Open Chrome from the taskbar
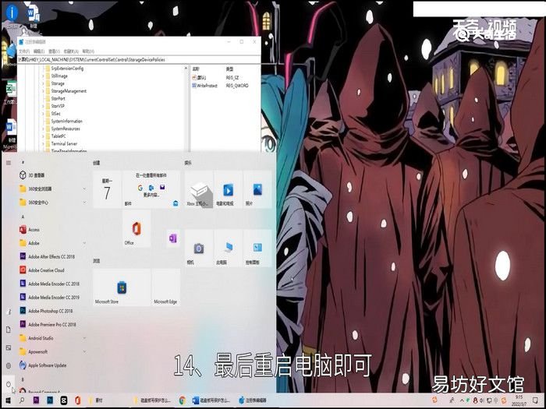The width and height of the screenshot is (546, 409). tap(182, 400)
